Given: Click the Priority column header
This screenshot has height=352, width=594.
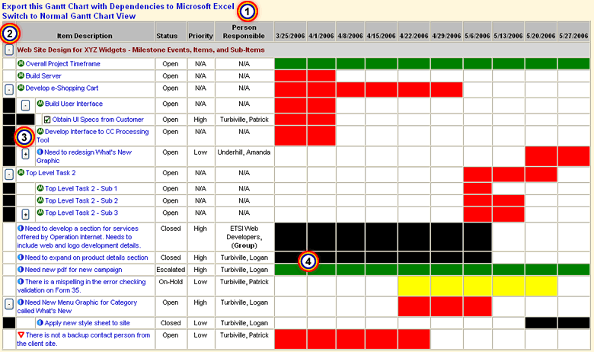Looking at the screenshot, I should (200, 36).
